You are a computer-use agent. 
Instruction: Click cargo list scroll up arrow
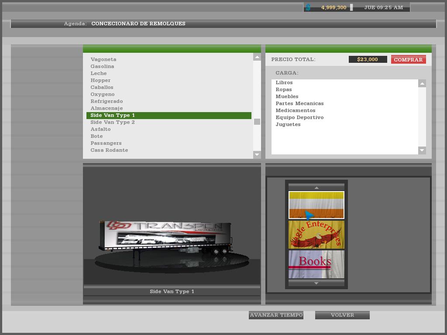422,83
